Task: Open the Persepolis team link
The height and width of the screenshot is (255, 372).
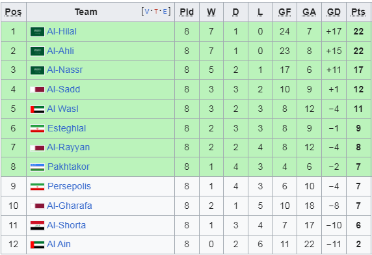Action: pos(69,187)
